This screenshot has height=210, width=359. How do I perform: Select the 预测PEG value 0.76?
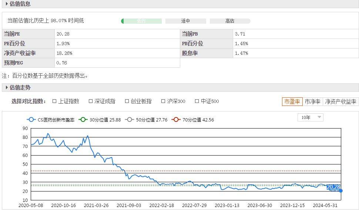(x=117, y=63)
